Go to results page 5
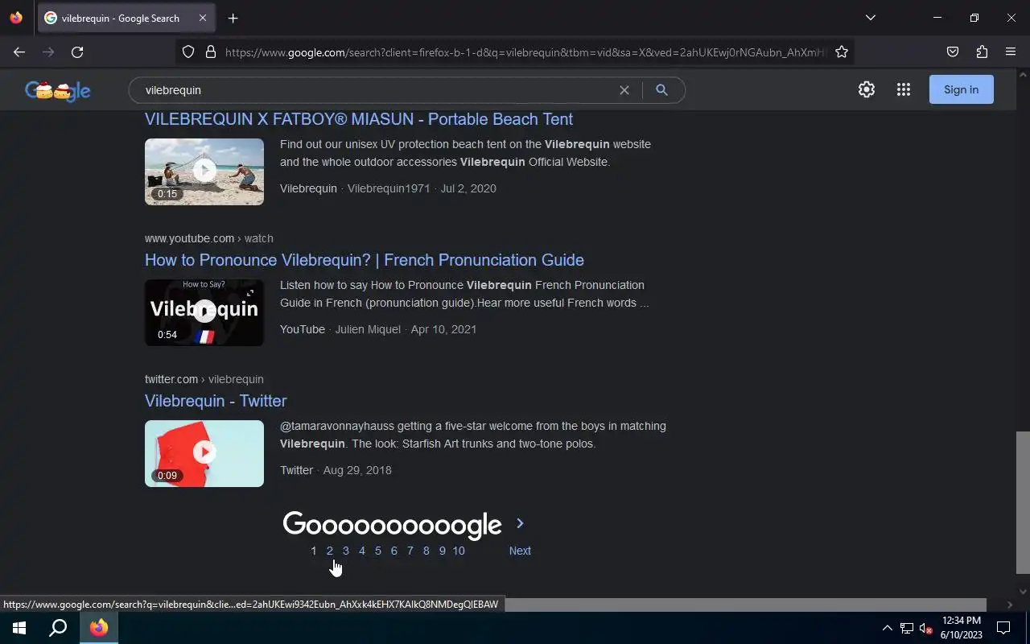The image size is (1030, 644). tap(377, 551)
